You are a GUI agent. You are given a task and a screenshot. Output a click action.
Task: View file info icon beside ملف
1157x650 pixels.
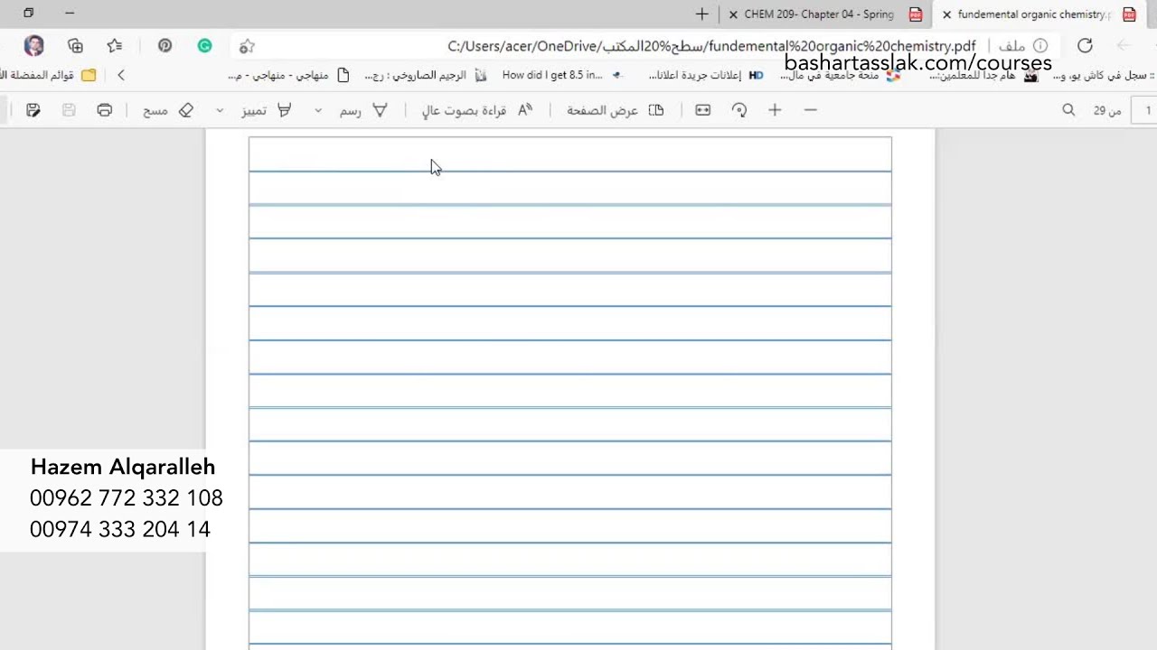click(1040, 46)
